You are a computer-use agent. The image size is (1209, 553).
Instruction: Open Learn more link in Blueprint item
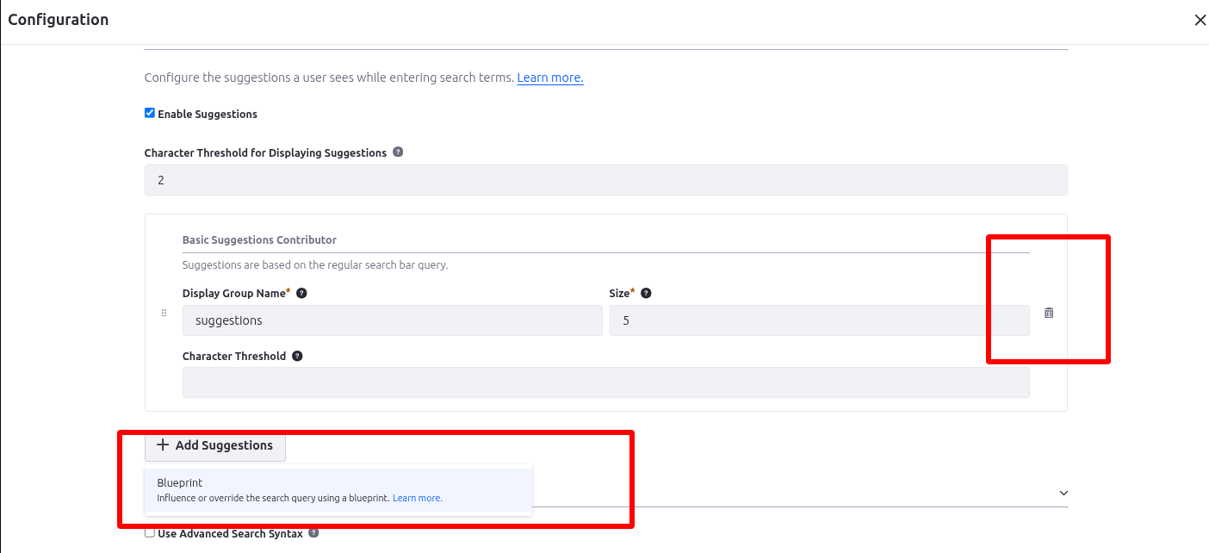(418, 498)
